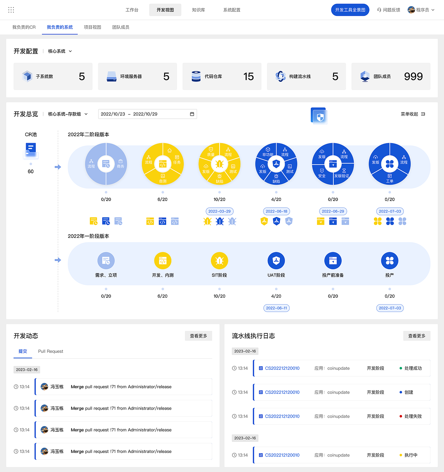Click the 2022/10/23 – 2022/10/29 date range field
This screenshot has width=444, height=472.
pyautogui.click(x=148, y=114)
